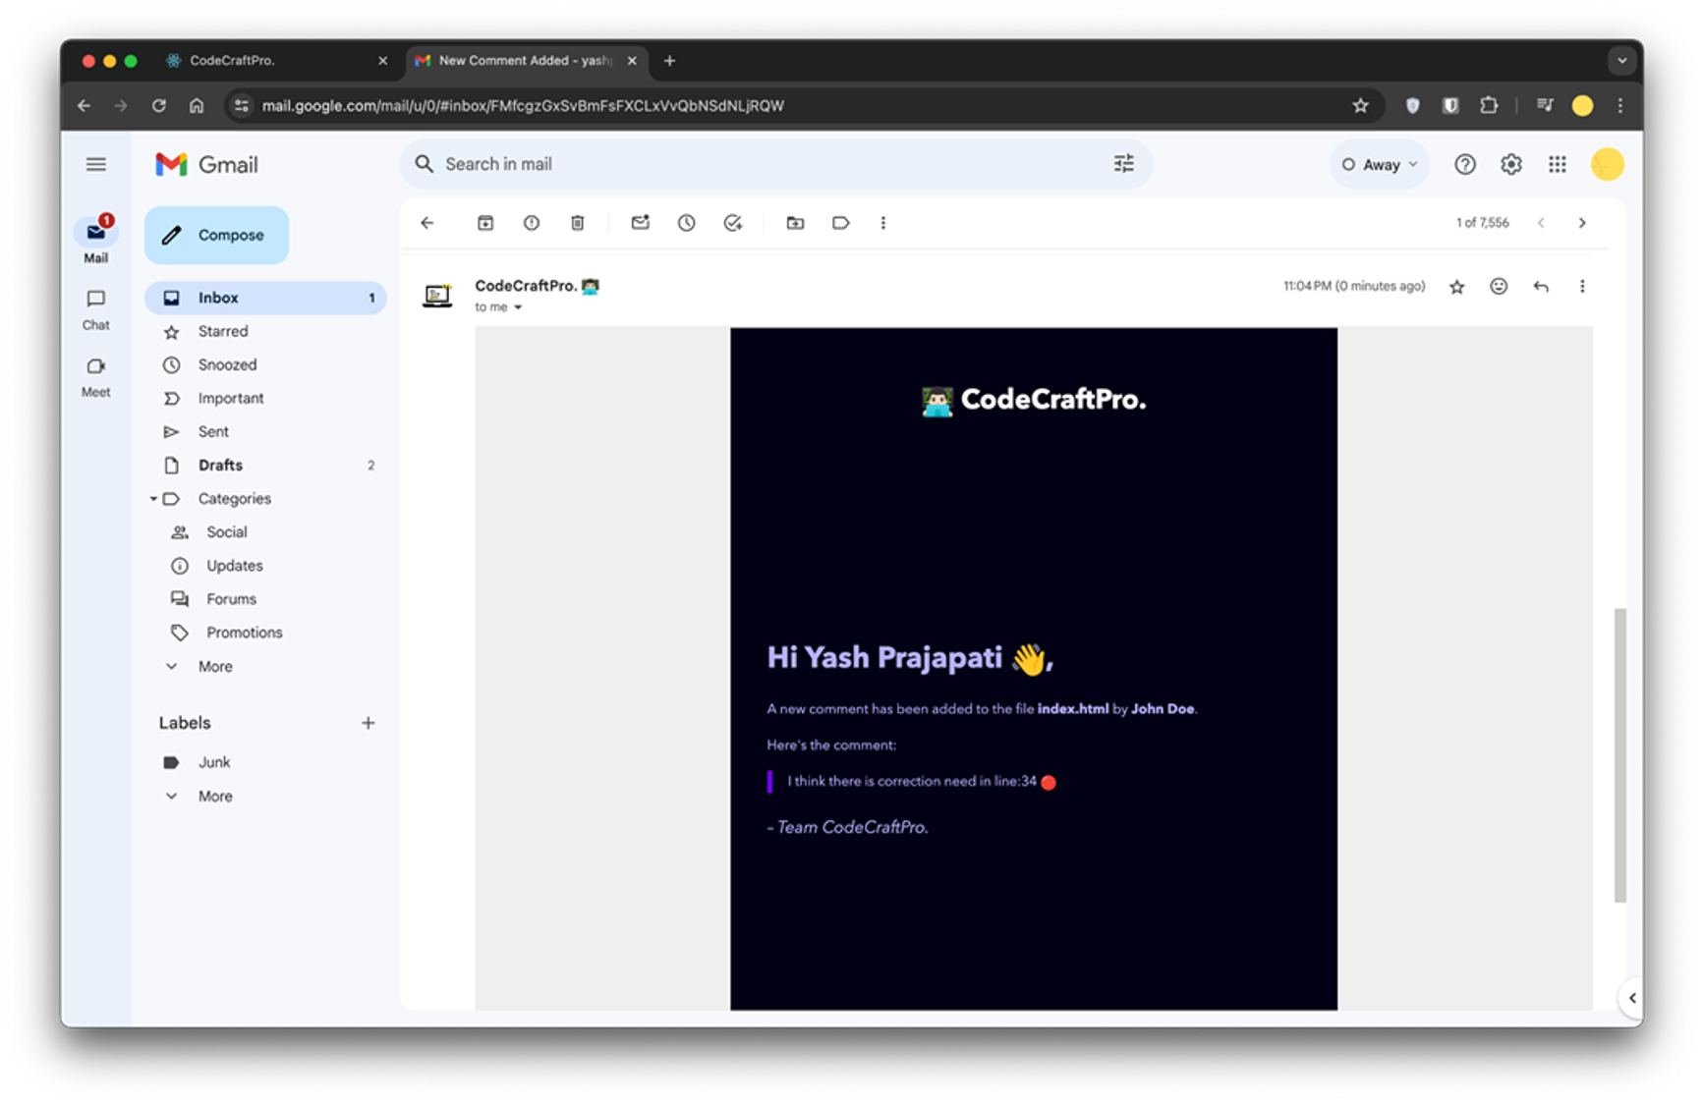Navigate back in the browser

85,105
